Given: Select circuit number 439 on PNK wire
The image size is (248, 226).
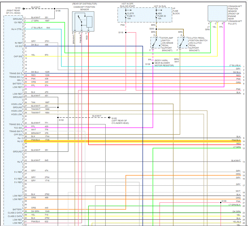Looking at the screenshot, I should 46,79.
